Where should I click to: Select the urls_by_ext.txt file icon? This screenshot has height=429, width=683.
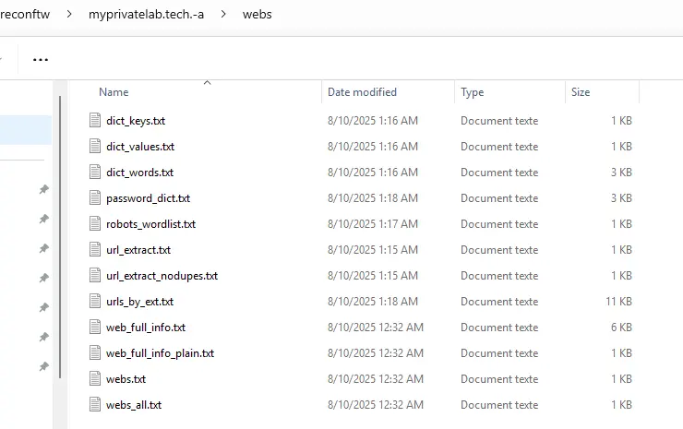(x=94, y=302)
